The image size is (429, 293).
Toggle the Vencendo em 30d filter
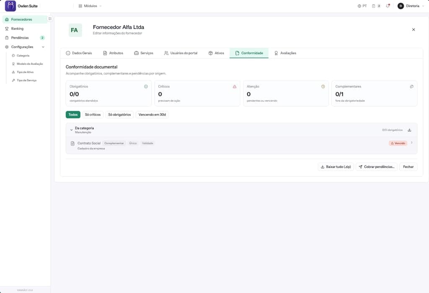[x=152, y=114]
